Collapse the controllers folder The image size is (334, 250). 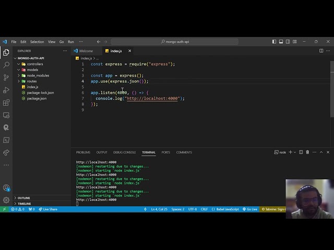click(x=19, y=64)
